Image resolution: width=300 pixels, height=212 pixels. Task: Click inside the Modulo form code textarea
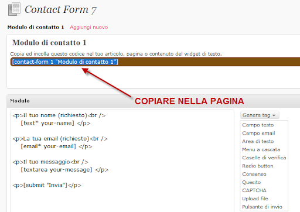tap(122, 161)
